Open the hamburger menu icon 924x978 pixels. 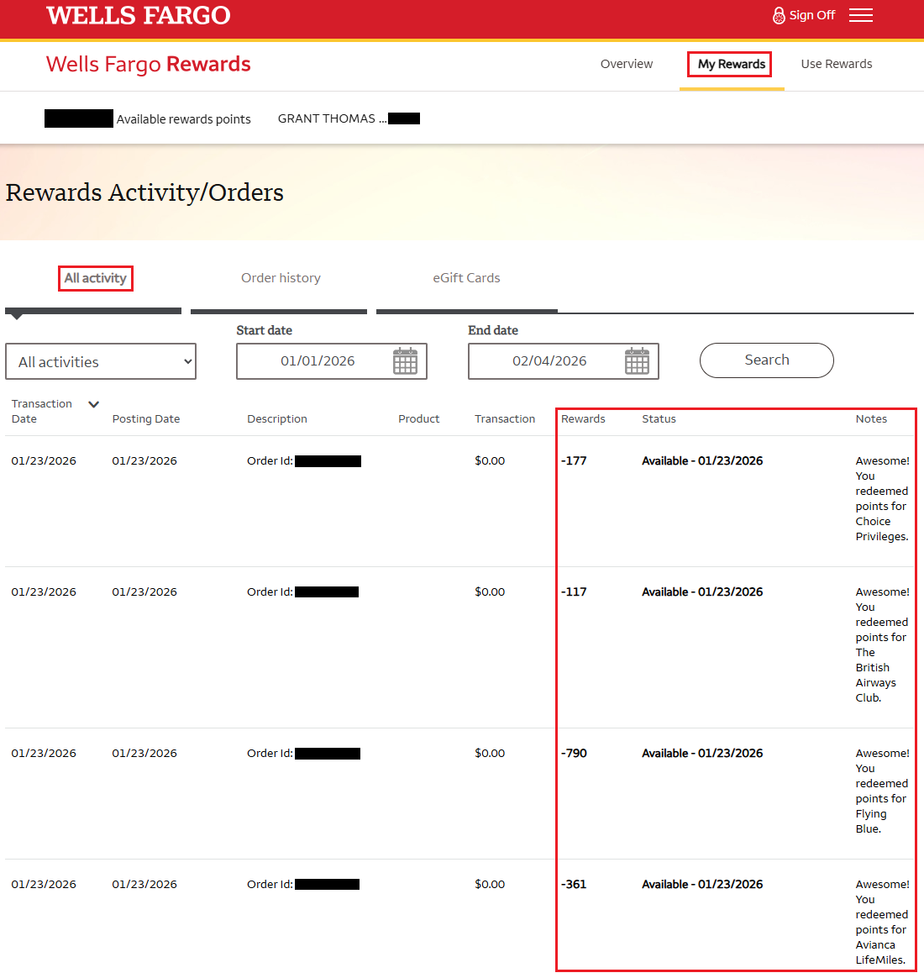tap(860, 15)
